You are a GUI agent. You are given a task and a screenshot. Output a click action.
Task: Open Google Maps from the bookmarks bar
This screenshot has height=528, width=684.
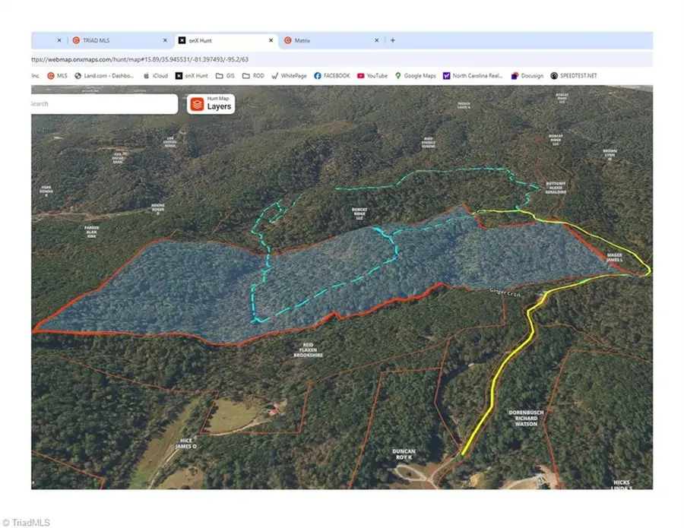pos(414,75)
